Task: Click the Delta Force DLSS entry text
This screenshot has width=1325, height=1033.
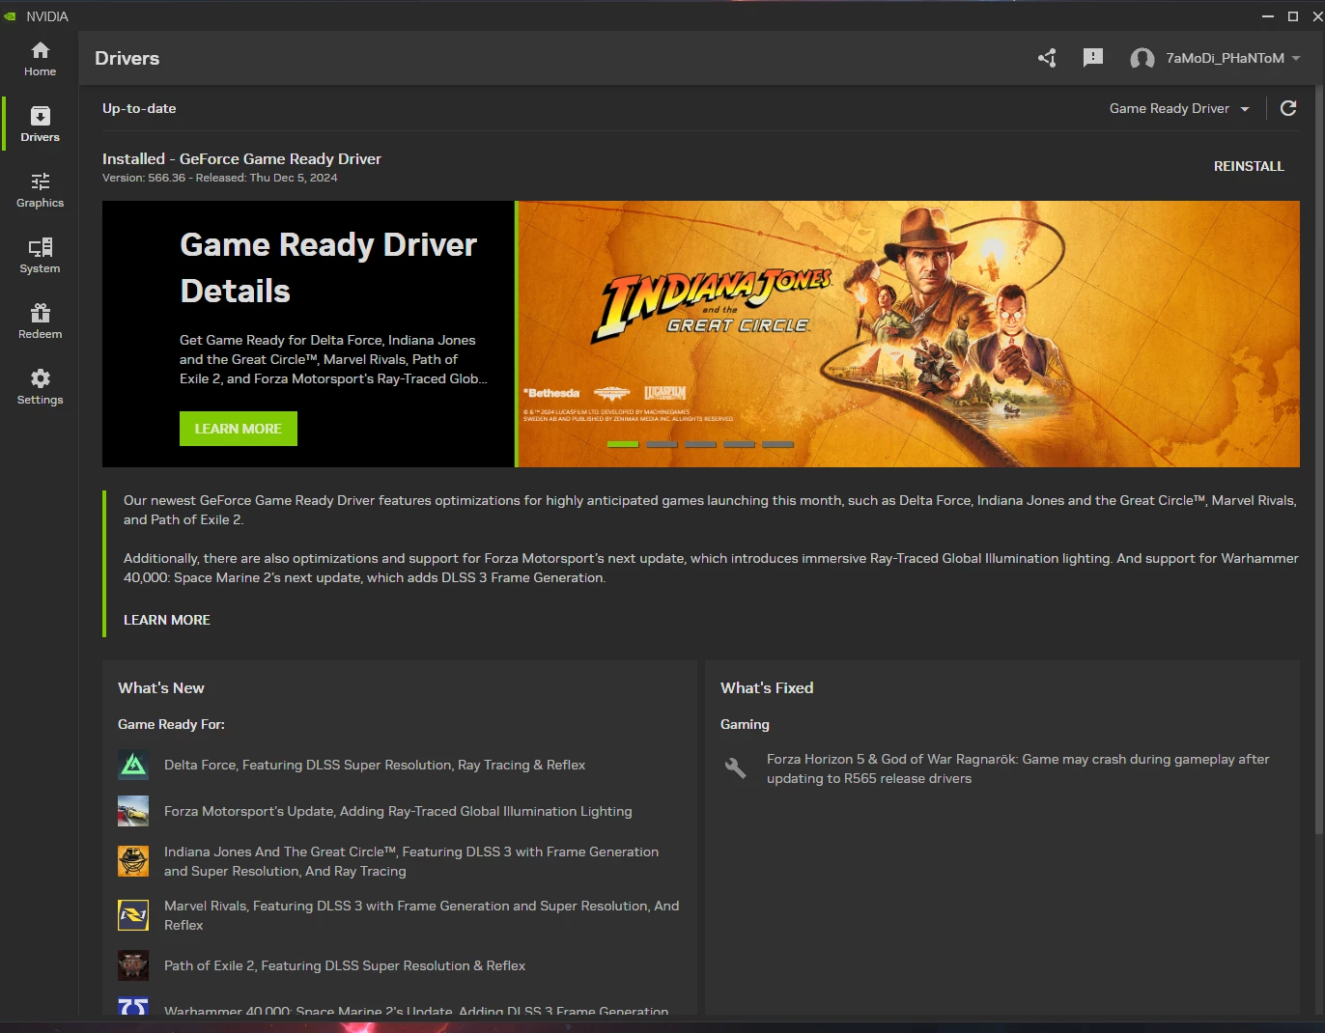Action: pyautogui.click(x=375, y=765)
